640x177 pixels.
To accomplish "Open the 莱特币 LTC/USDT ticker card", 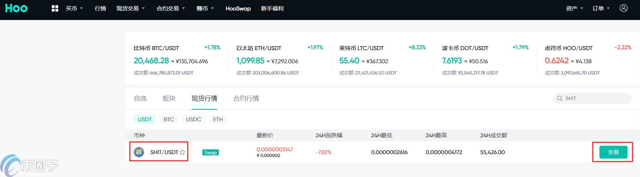I will (383, 60).
